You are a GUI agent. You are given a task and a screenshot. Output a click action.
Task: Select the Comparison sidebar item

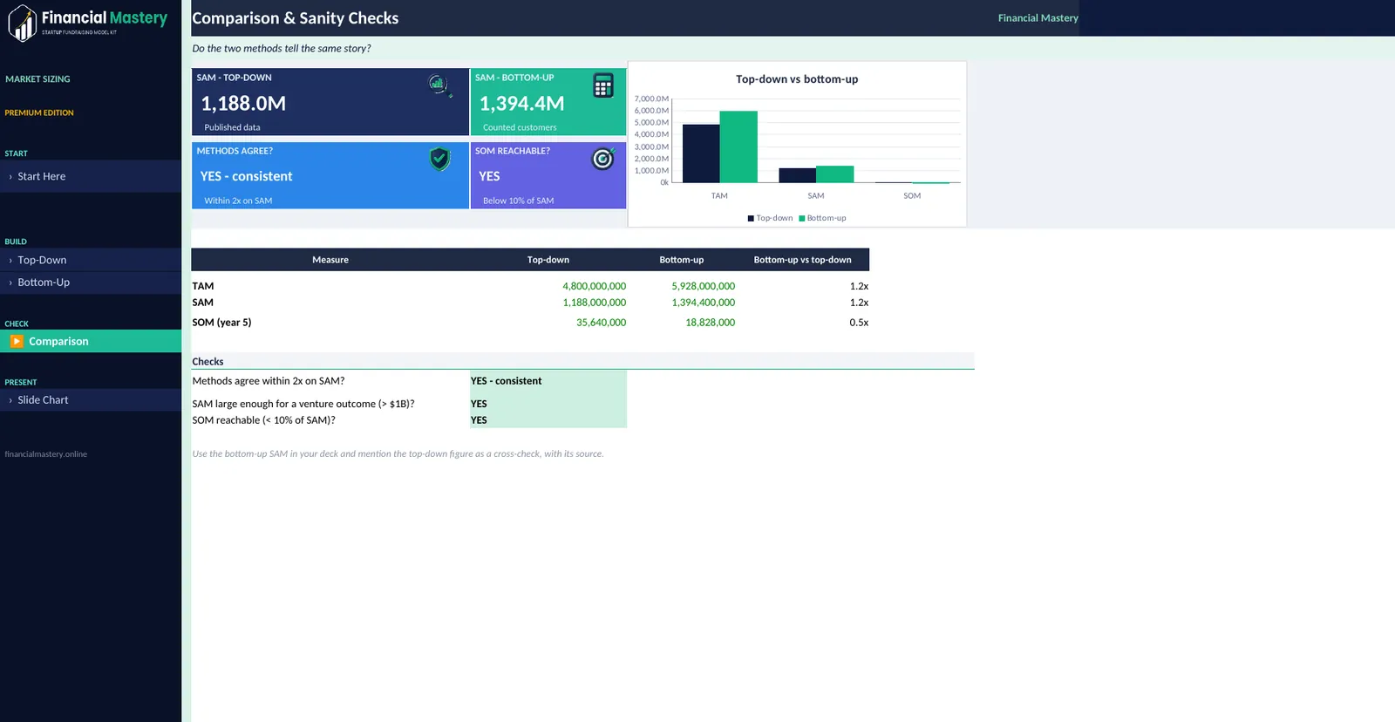(x=91, y=342)
